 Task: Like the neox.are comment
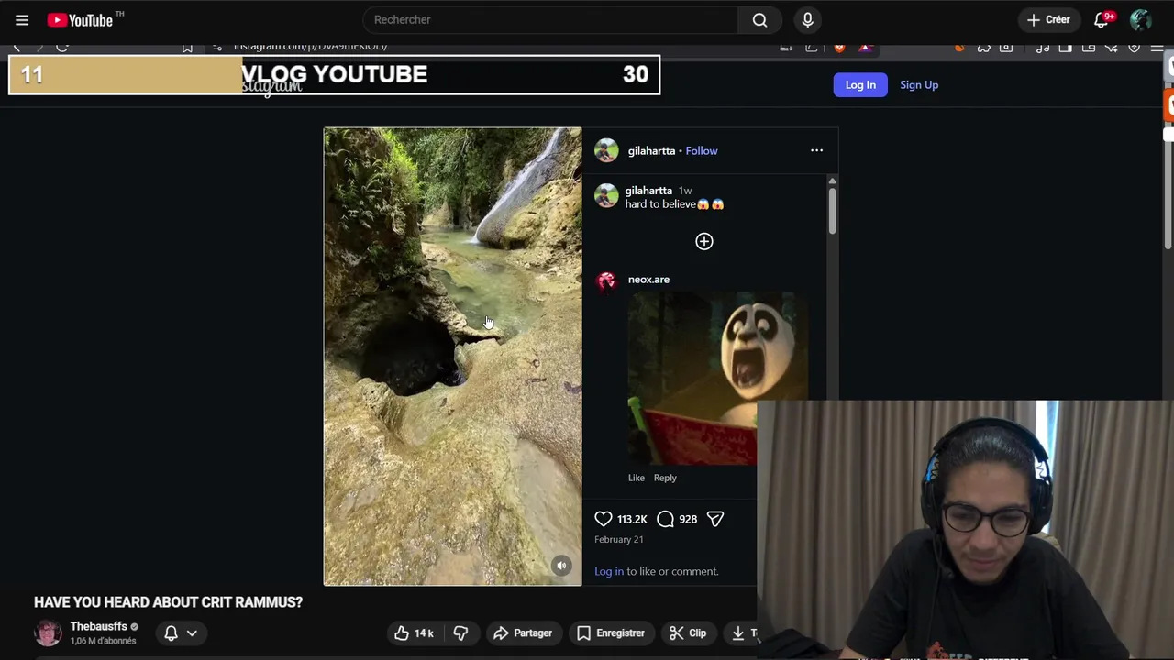(636, 478)
